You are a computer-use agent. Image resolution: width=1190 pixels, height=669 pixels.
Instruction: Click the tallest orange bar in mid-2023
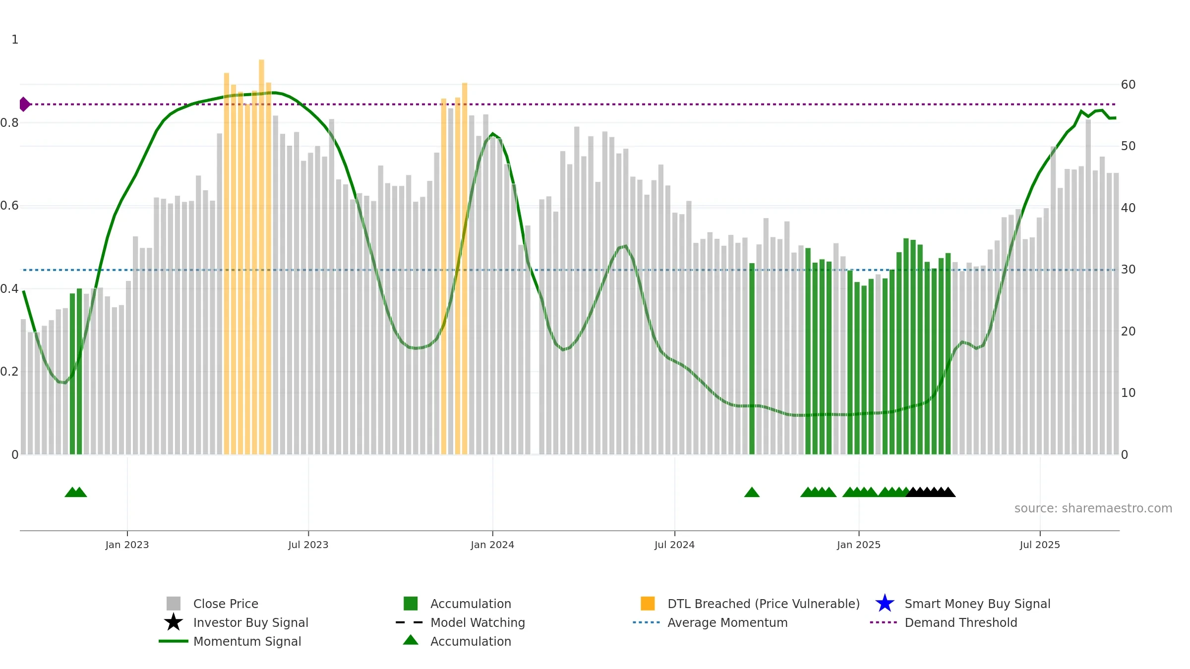click(x=261, y=257)
